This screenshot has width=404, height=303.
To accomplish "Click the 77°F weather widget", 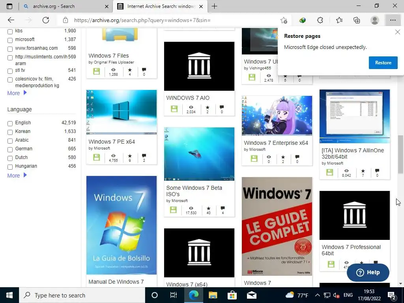I will [x=297, y=295].
